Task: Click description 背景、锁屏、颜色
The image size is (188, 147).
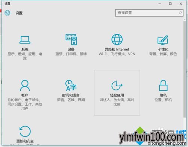Action: (x=163, y=54)
